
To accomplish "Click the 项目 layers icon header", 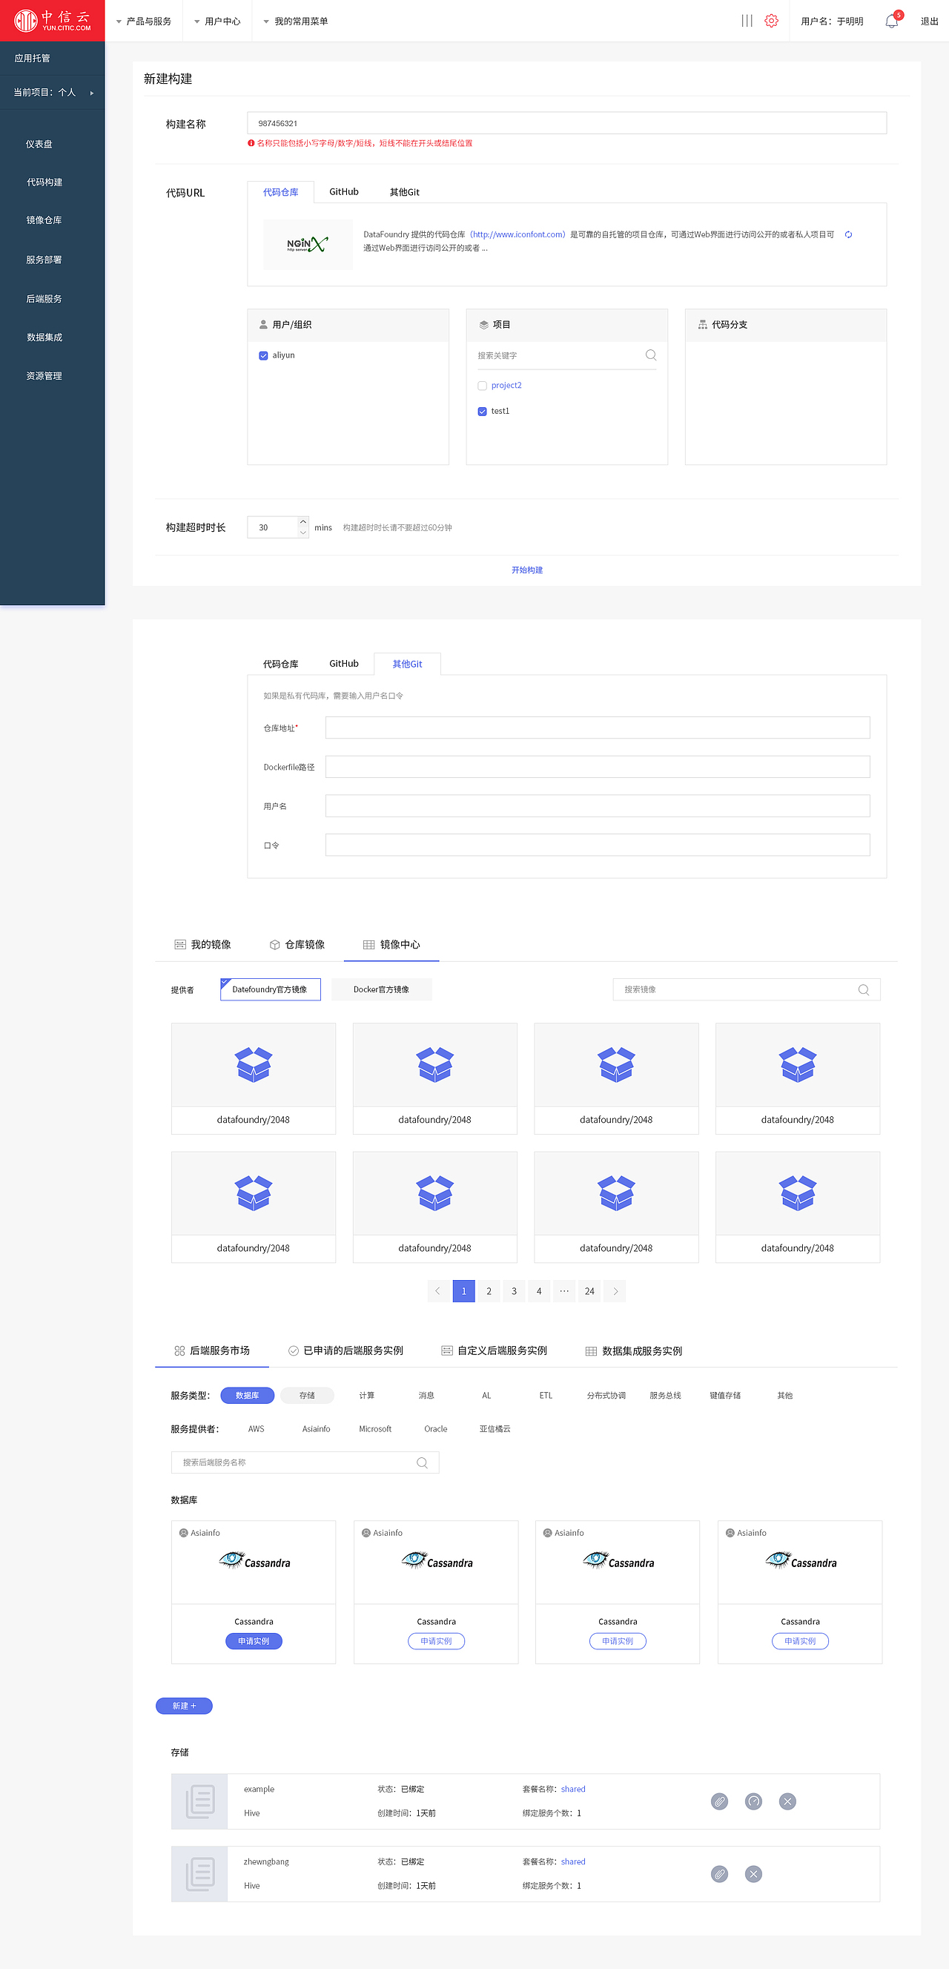I will [x=483, y=325].
